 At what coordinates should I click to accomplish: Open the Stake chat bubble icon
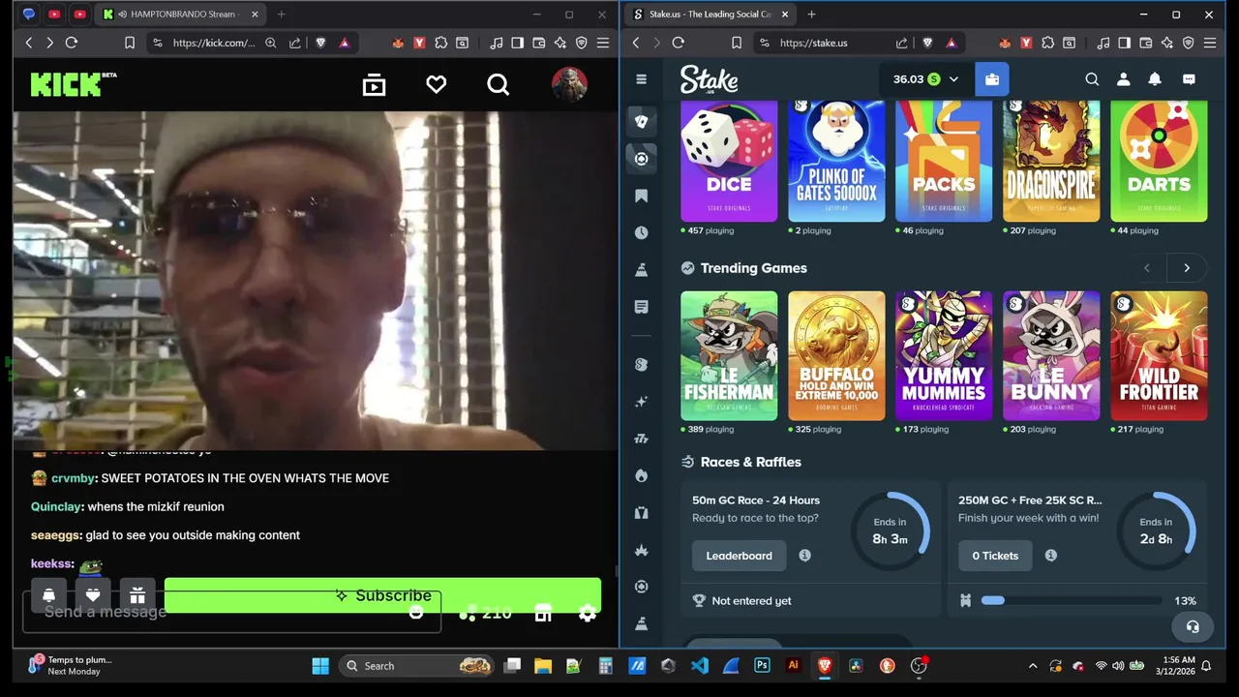click(1189, 79)
